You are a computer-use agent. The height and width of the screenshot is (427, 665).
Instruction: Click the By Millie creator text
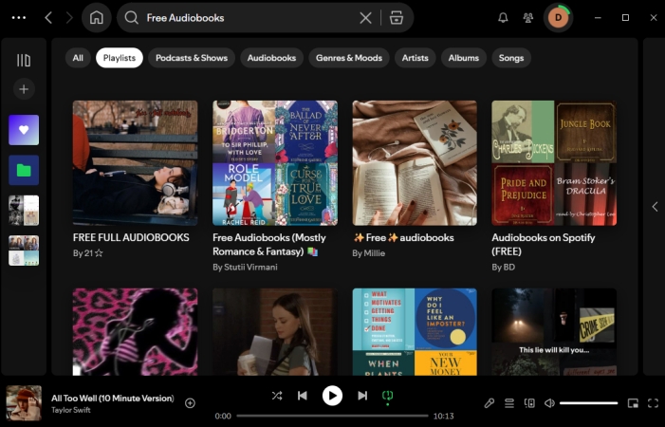pos(369,253)
